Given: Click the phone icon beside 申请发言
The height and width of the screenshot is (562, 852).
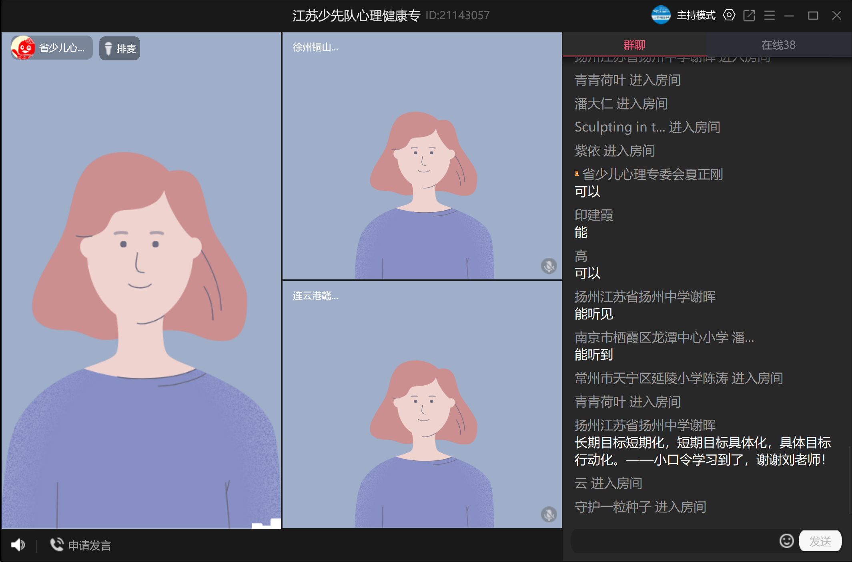Looking at the screenshot, I should click(x=56, y=544).
